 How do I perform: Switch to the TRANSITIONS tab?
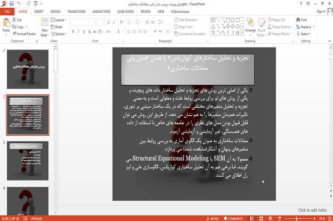point(77,12)
